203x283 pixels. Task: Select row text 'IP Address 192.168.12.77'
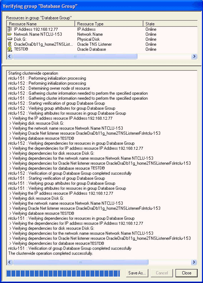tap(36, 29)
